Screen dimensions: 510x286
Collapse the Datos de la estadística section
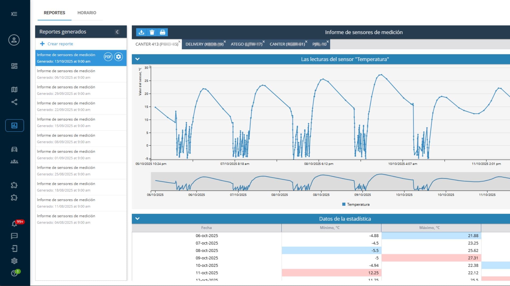(137, 219)
